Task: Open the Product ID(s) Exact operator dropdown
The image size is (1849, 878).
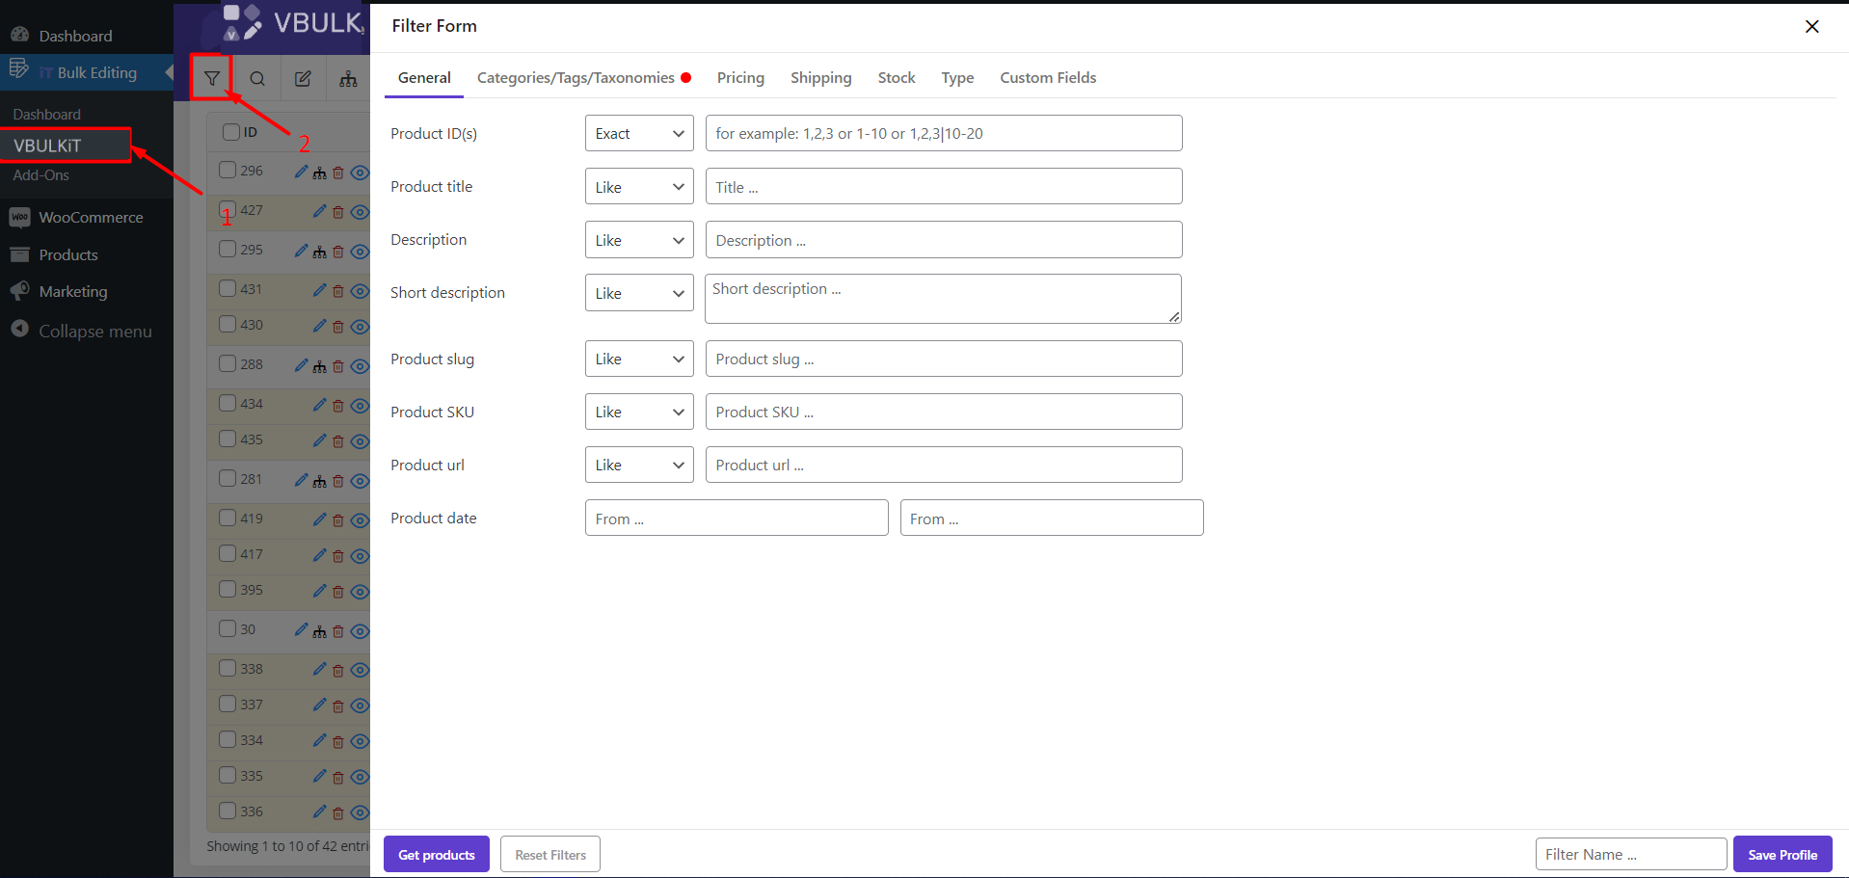Action: point(638,133)
